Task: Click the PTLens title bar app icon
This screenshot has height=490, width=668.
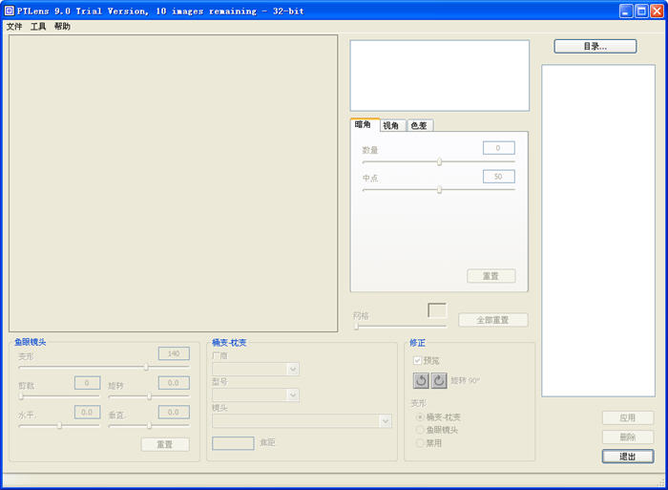Action: 9,11
